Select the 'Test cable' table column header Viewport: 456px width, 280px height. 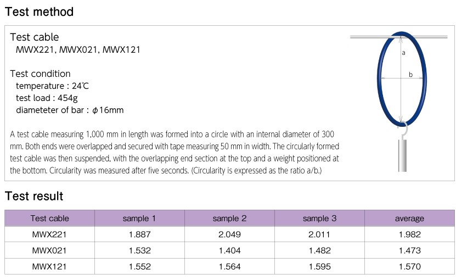(50, 219)
